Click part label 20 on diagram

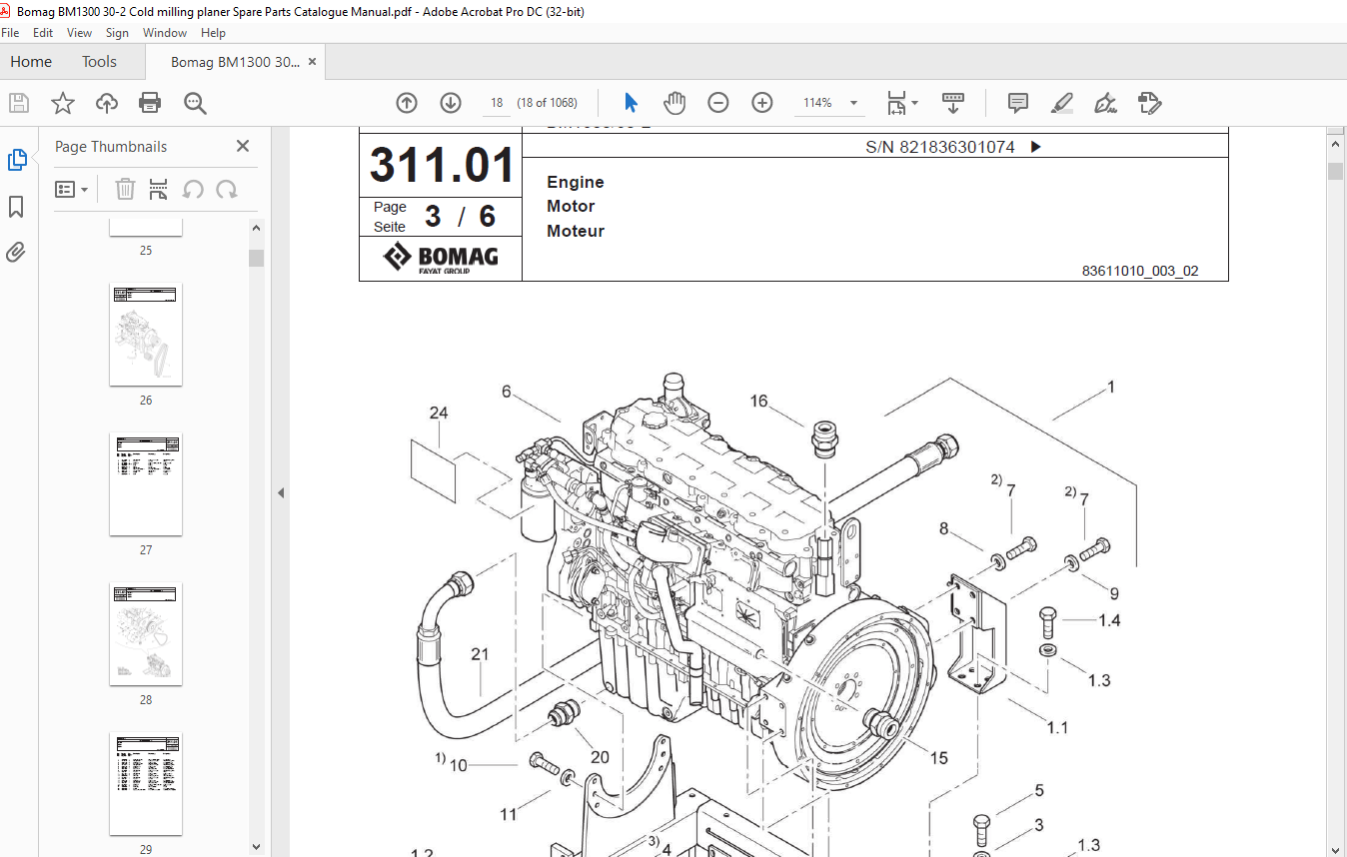[600, 757]
